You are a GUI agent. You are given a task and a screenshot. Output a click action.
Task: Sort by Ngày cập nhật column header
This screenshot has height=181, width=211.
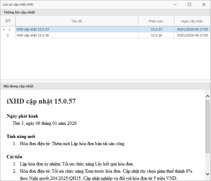click(x=192, y=21)
